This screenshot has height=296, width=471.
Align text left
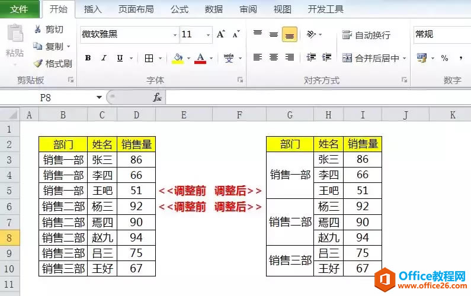(x=258, y=57)
